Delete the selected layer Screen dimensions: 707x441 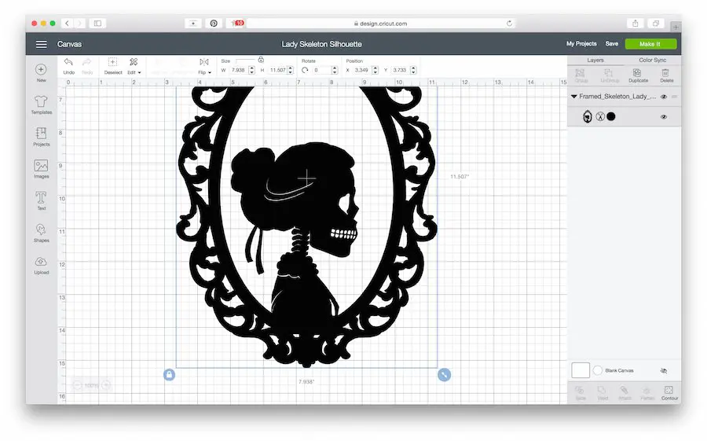click(666, 75)
